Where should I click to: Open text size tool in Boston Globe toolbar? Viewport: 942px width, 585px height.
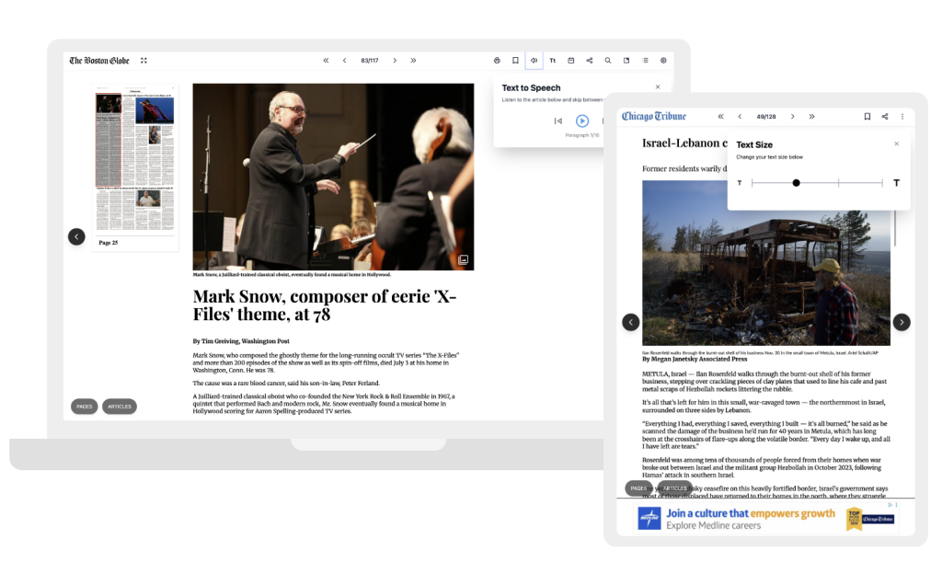[x=553, y=61]
